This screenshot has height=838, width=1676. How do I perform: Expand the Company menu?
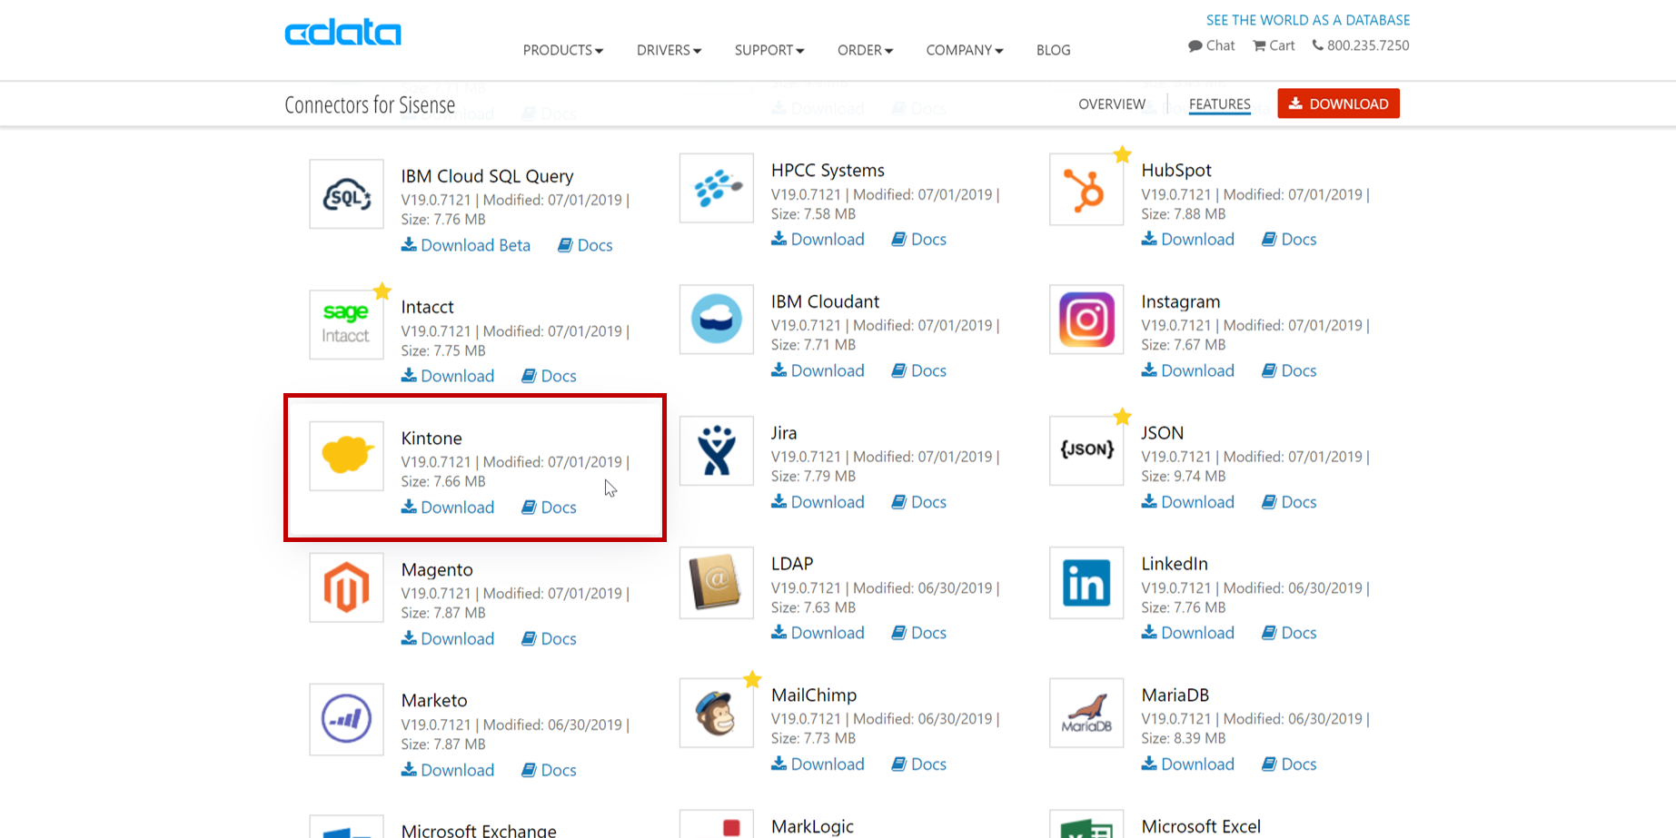click(965, 50)
